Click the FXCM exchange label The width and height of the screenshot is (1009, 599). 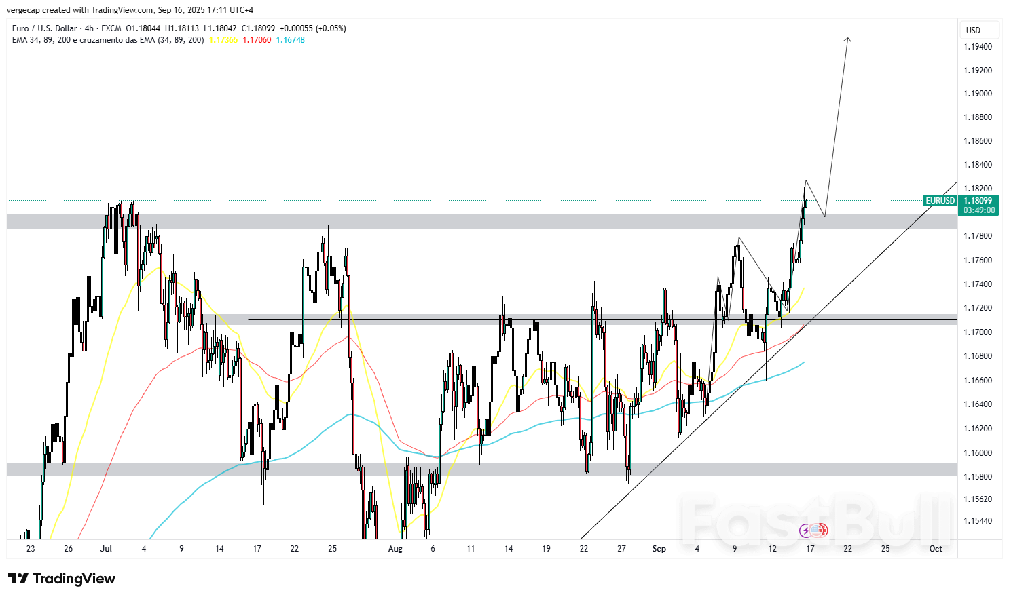[x=111, y=28]
